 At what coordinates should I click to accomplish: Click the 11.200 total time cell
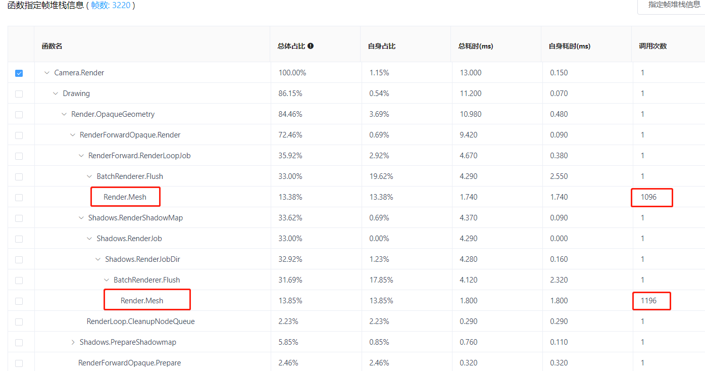[x=471, y=94]
